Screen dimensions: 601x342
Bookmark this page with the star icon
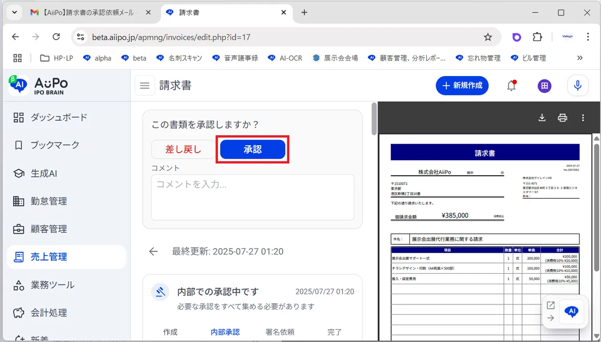coord(488,37)
